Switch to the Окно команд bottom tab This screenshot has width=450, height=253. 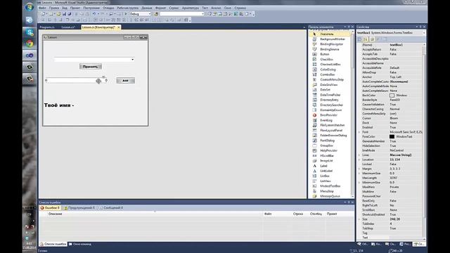(x=80, y=244)
